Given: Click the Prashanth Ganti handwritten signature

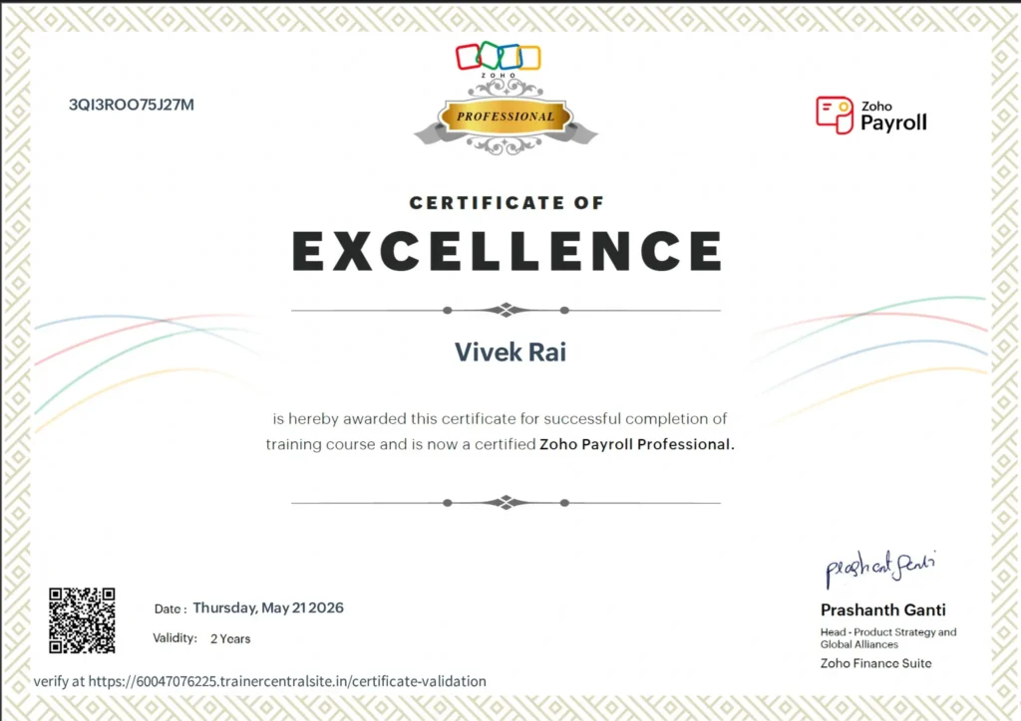Looking at the screenshot, I should (879, 569).
